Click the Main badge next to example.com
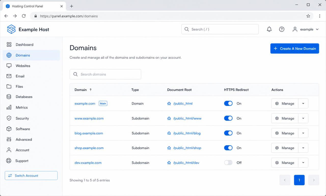Screen dimensions: 326x196 tap(103, 104)
